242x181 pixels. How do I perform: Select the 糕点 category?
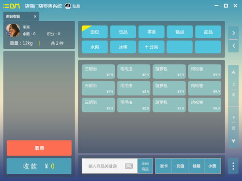click(x=180, y=32)
